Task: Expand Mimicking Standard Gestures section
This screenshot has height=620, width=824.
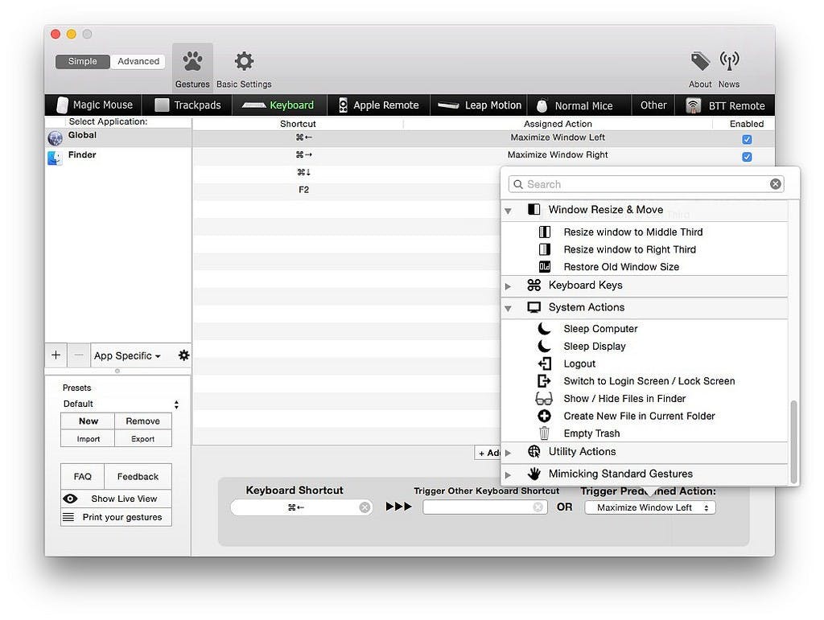Action: pos(509,474)
